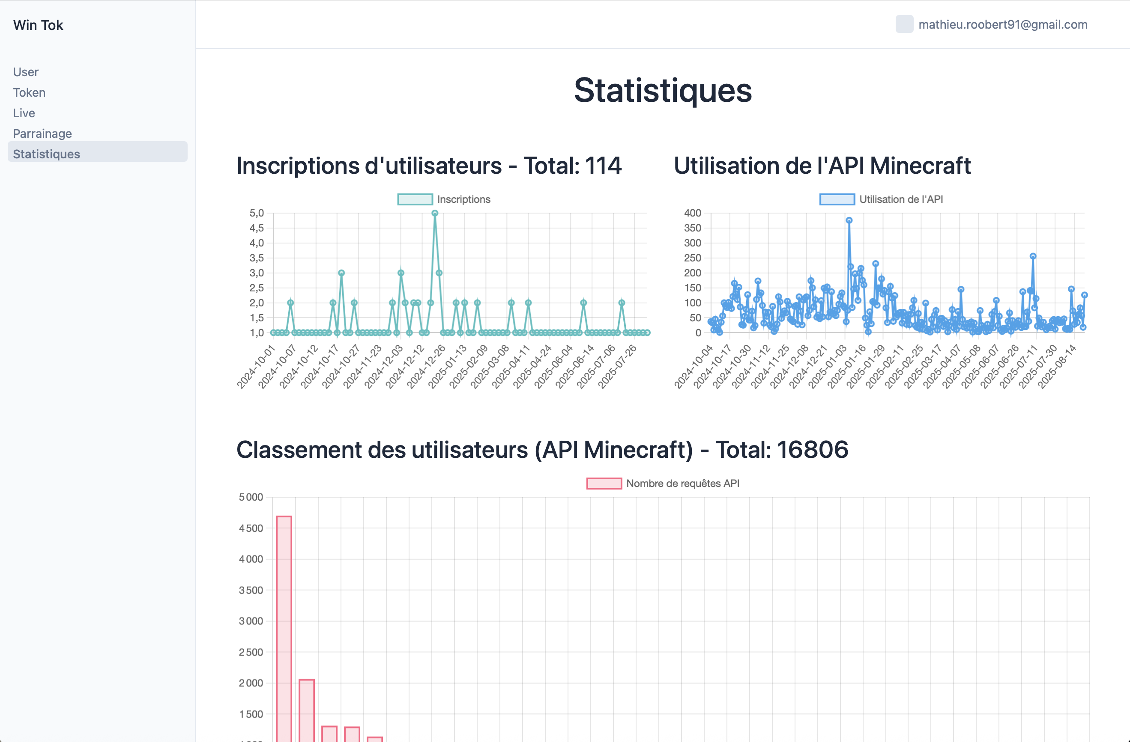Click the 5,0 peak point in Inscriptions chart
Screen dimensions: 1130x742
tap(434, 214)
